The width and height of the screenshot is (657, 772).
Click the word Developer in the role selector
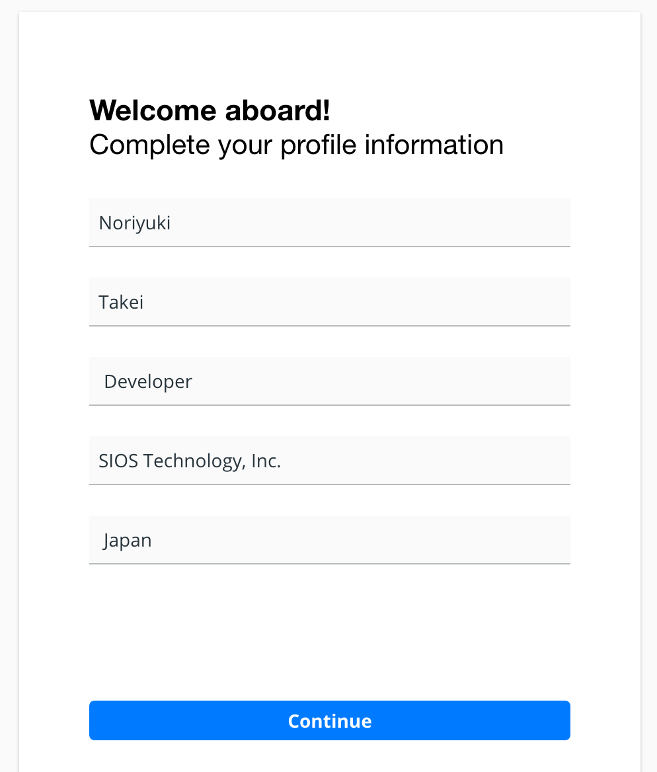[x=148, y=382]
